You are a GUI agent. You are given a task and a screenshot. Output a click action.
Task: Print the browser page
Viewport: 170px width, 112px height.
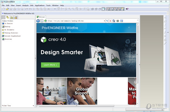tap(118, 21)
